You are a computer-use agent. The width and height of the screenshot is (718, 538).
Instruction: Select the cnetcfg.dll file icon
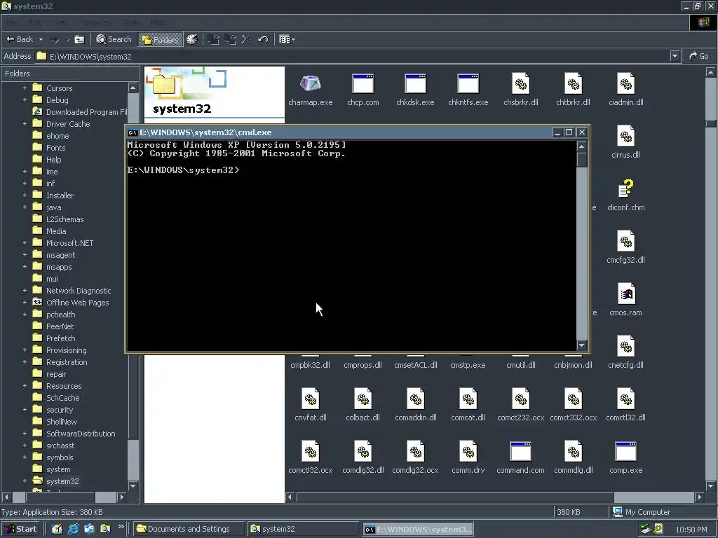pyautogui.click(x=626, y=346)
